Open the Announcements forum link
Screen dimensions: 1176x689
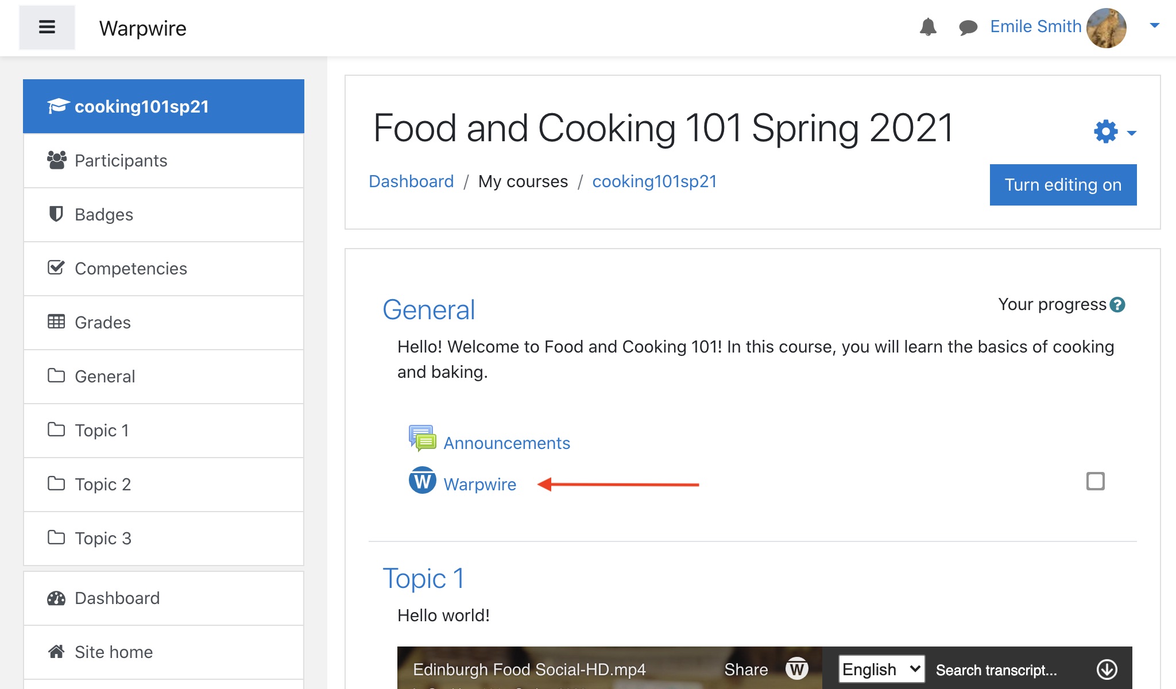point(506,443)
